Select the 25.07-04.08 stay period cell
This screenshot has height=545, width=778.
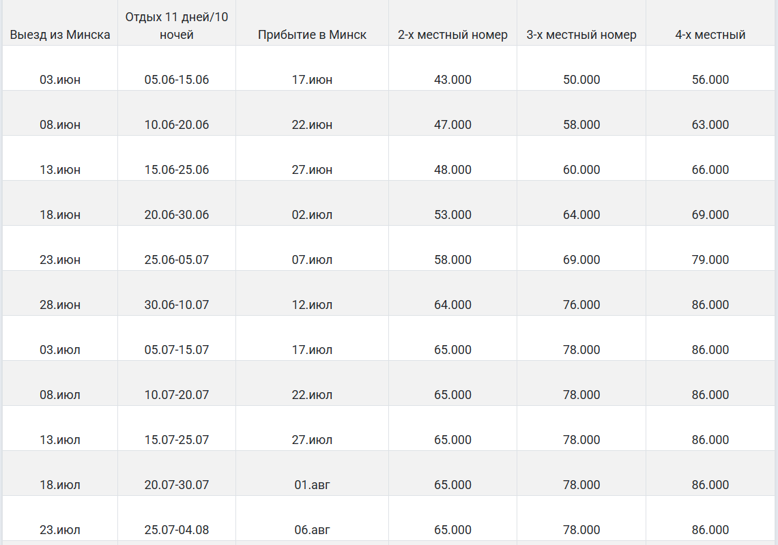point(177,530)
